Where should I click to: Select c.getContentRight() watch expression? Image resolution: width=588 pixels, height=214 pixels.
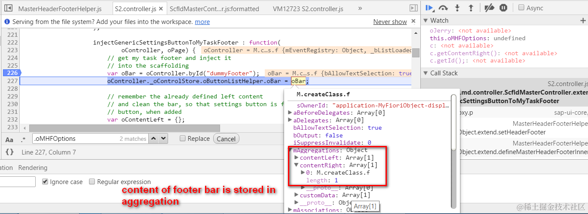point(493,53)
